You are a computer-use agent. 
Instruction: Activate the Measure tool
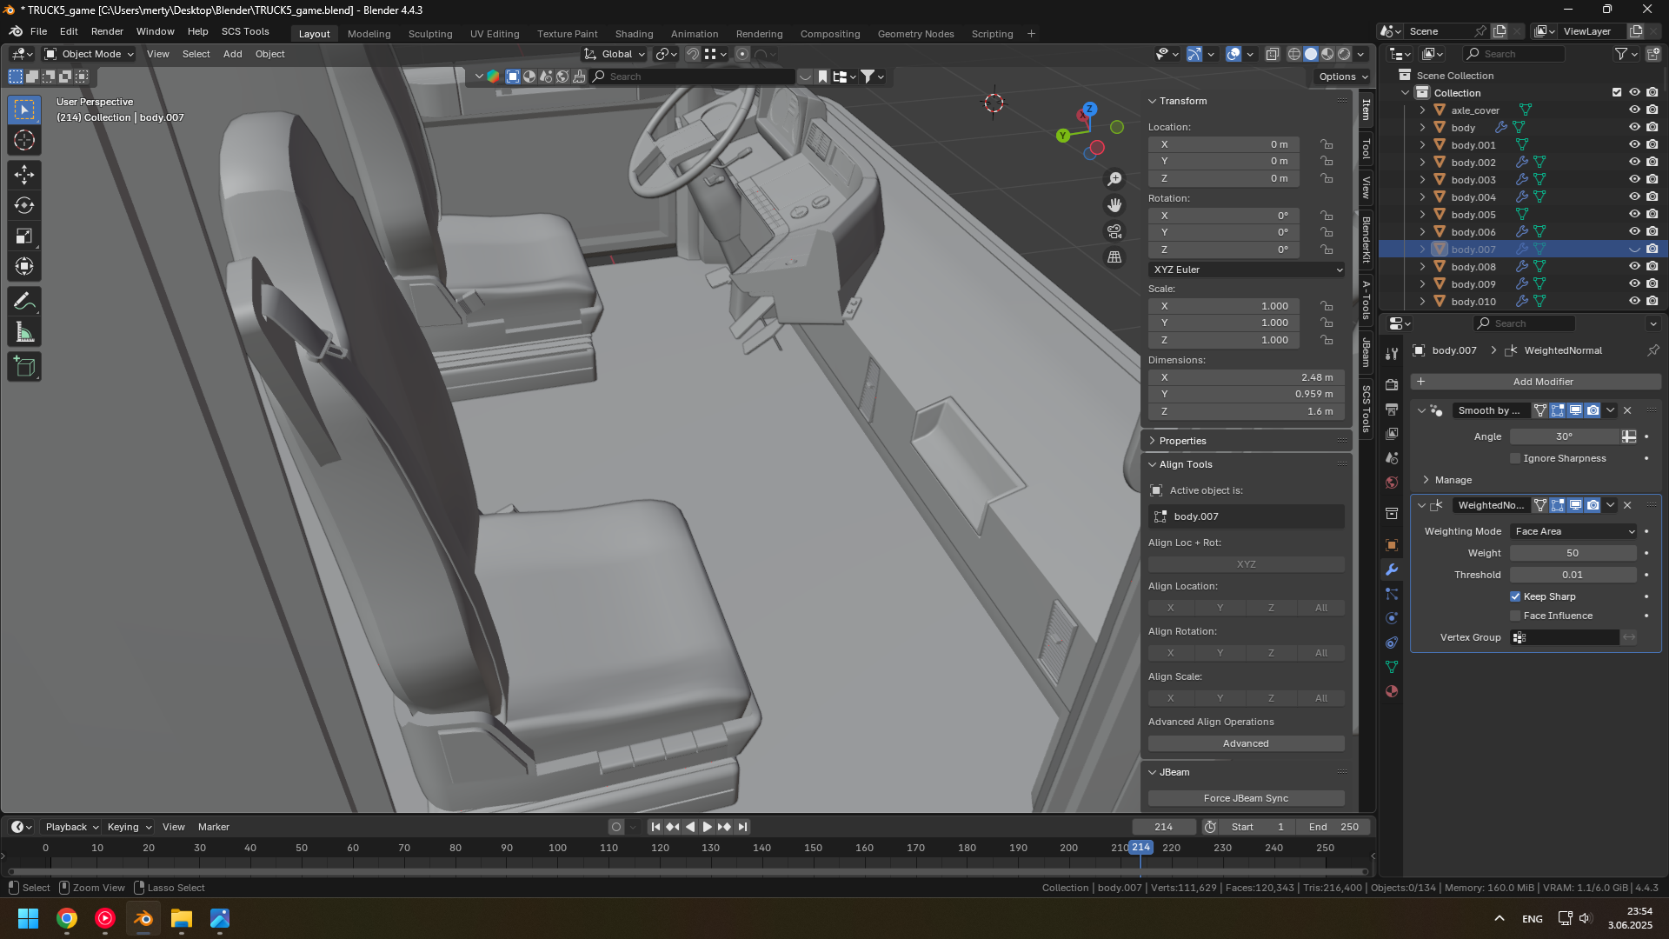tap(24, 333)
